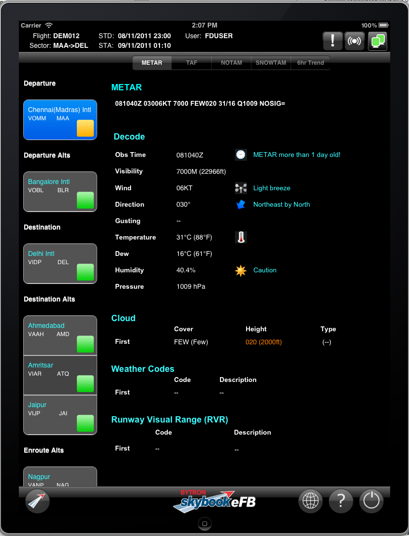Click the sun Caution icon
Image resolution: width=409 pixels, height=536 pixels.
[241, 270]
